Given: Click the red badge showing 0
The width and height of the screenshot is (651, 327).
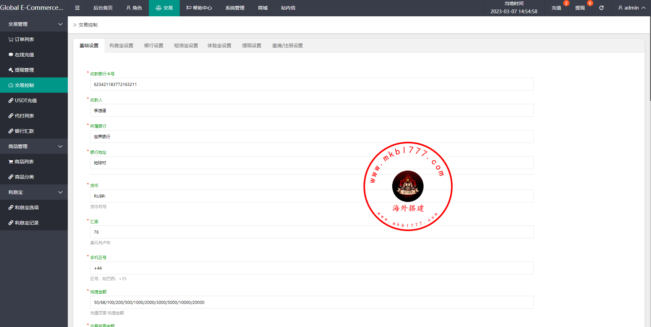Looking at the screenshot, I should coord(590,3).
